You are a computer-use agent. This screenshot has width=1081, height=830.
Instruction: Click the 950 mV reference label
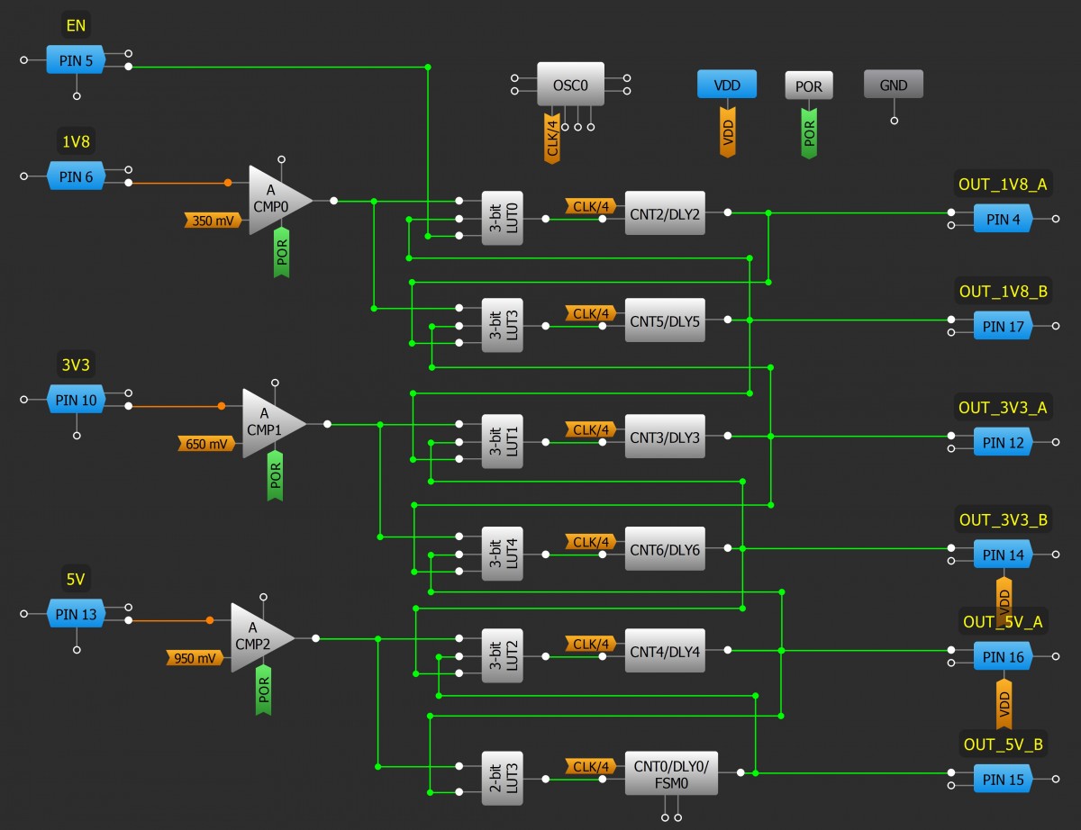(194, 658)
